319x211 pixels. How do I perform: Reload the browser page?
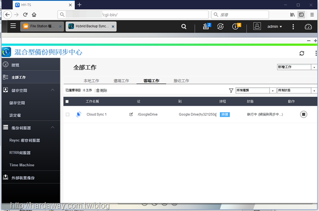pos(25,14)
